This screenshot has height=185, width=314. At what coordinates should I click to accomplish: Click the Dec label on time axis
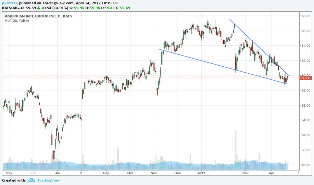178,173
